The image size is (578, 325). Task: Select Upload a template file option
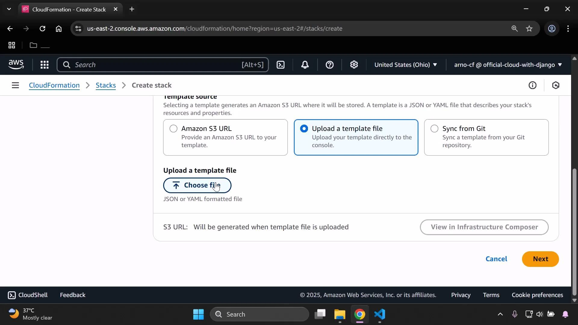click(304, 128)
